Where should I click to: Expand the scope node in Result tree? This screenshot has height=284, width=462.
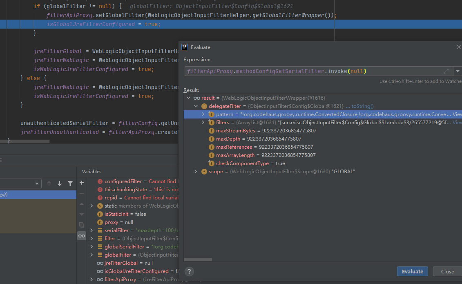(196, 172)
